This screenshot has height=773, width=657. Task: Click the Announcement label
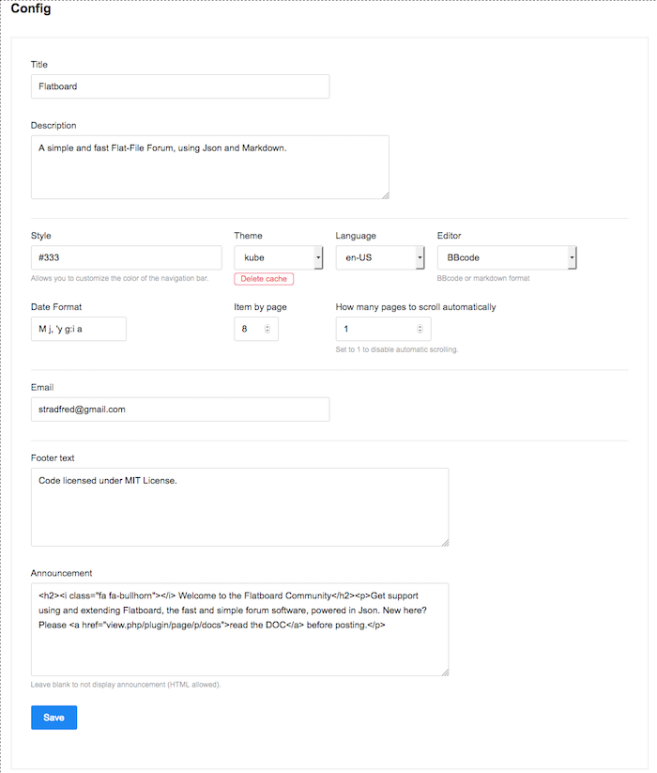coord(61,573)
